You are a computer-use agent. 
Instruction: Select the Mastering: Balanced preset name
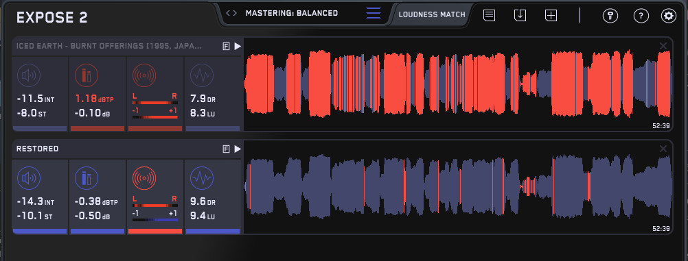(x=292, y=13)
